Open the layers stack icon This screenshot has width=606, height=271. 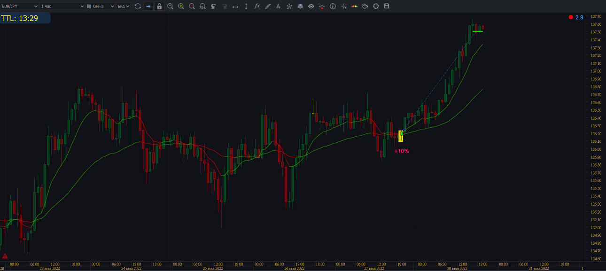(x=300, y=6)
